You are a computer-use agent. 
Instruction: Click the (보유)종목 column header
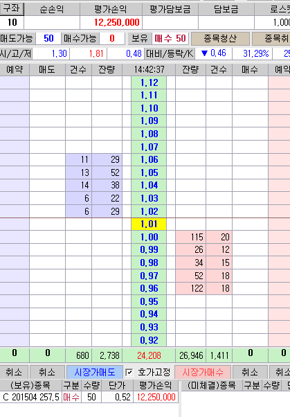[x=30, y=385]
